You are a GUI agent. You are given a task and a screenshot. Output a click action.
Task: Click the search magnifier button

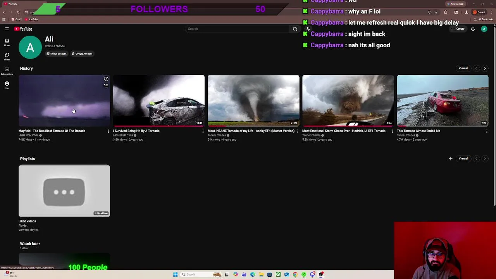295,29
